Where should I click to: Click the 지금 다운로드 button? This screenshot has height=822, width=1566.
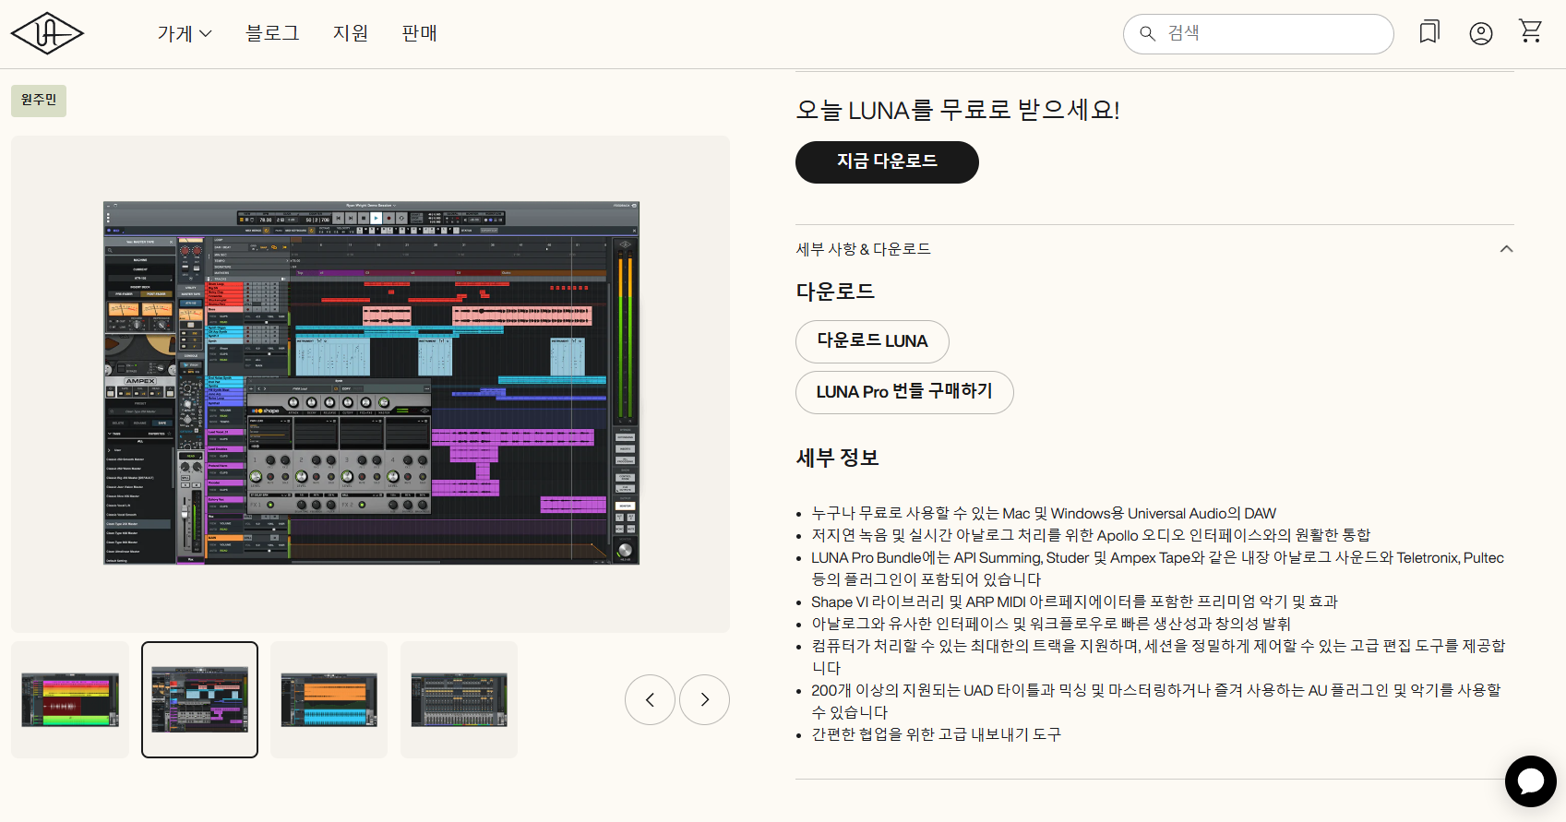(x=886, y=161)
